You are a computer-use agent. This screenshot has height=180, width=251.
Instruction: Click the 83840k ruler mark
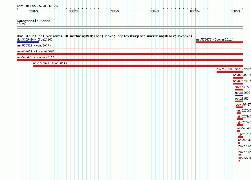tap(155, 11)
